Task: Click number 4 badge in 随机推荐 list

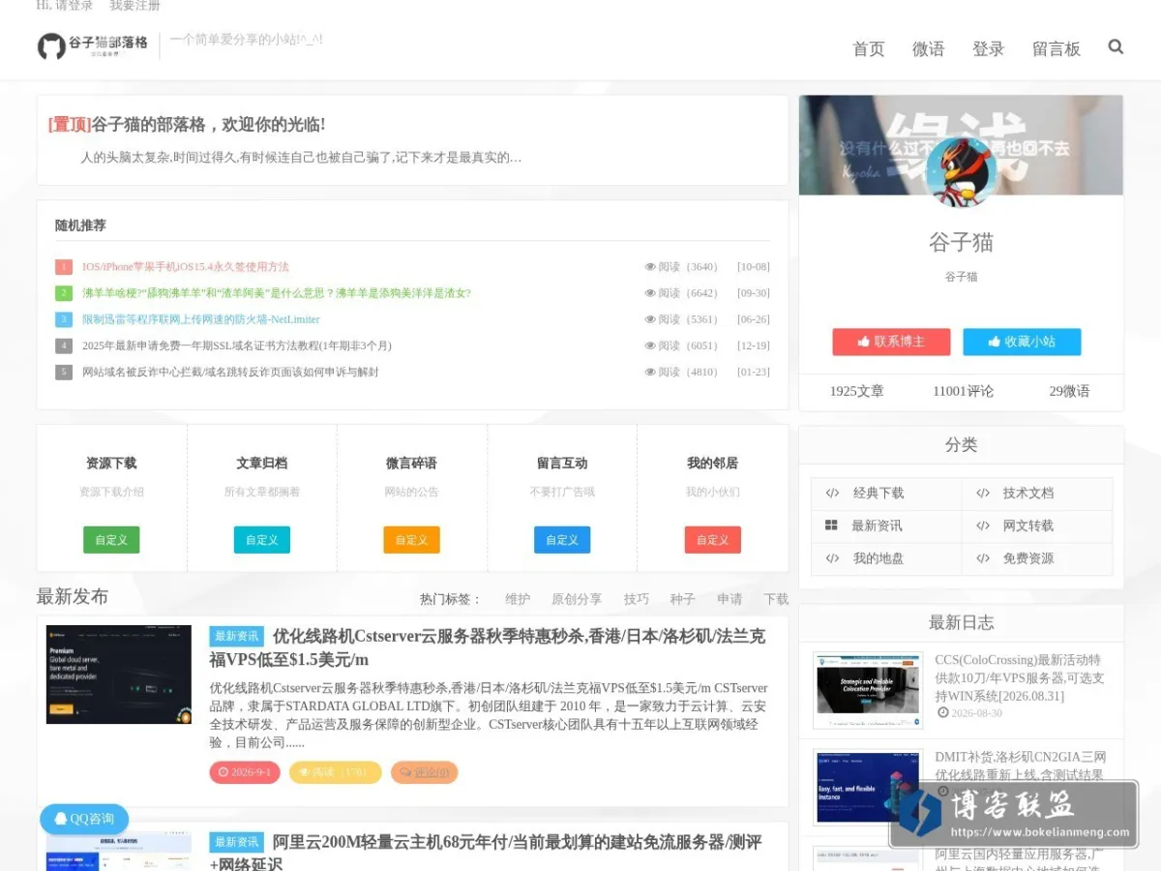Action: click(x=64, y=345)
